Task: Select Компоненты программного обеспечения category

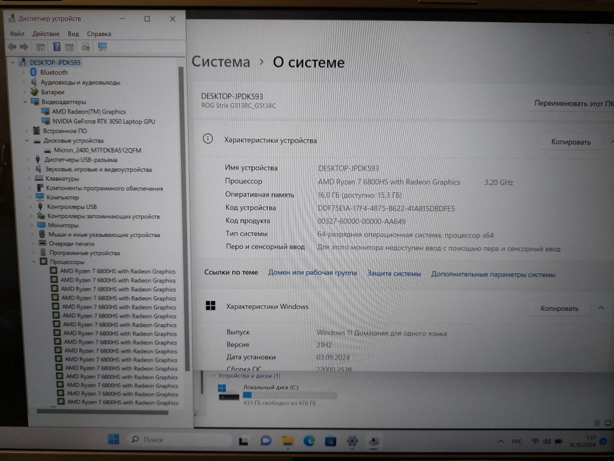Action: pyautogui.click(x=104, y=188)
